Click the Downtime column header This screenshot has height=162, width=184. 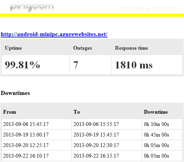156,112
